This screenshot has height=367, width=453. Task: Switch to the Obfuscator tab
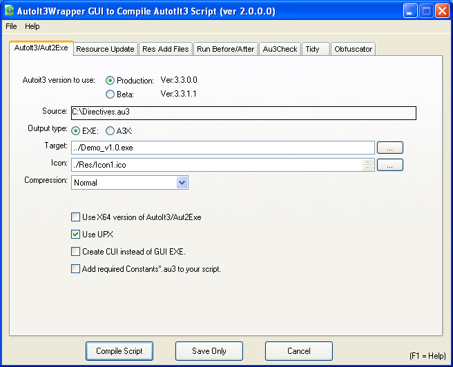[353, 49]
